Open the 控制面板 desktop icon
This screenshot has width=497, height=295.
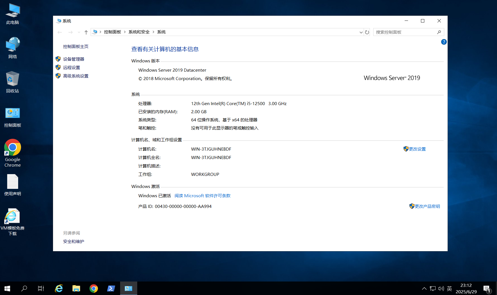[x=13, y=117]
